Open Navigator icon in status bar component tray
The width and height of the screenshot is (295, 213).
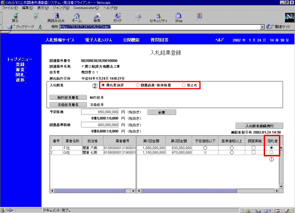(248, 211)
